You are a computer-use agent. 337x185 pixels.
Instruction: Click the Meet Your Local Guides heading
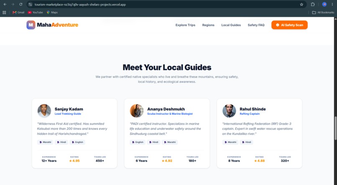(x=167, y=67)
